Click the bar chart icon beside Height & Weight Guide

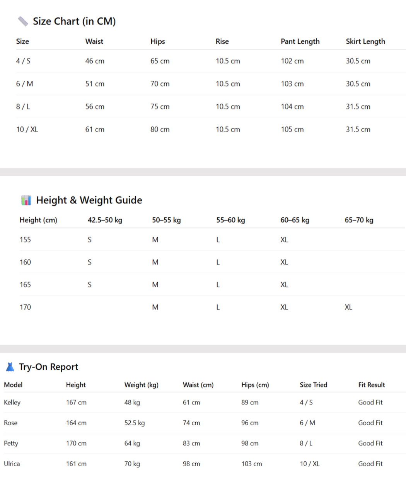(x=26, y=200)
